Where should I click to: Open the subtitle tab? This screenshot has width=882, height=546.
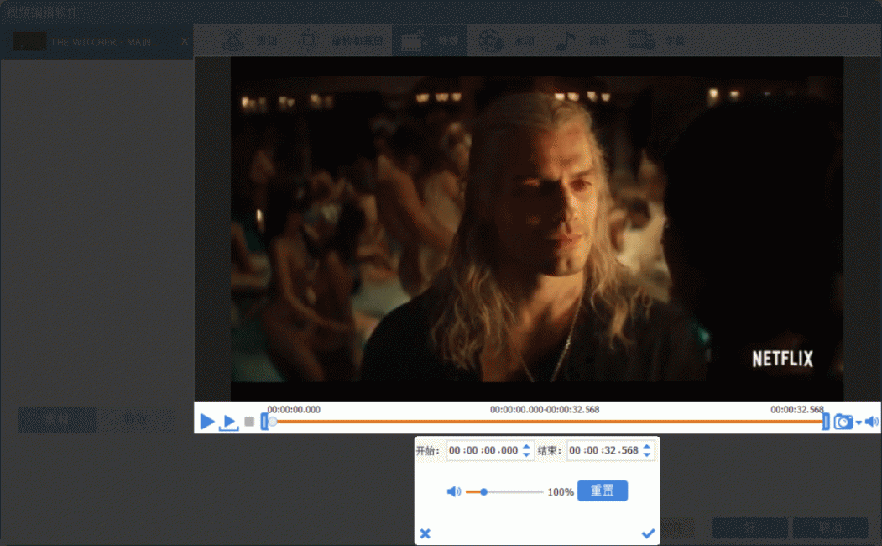tap(656, 41)
